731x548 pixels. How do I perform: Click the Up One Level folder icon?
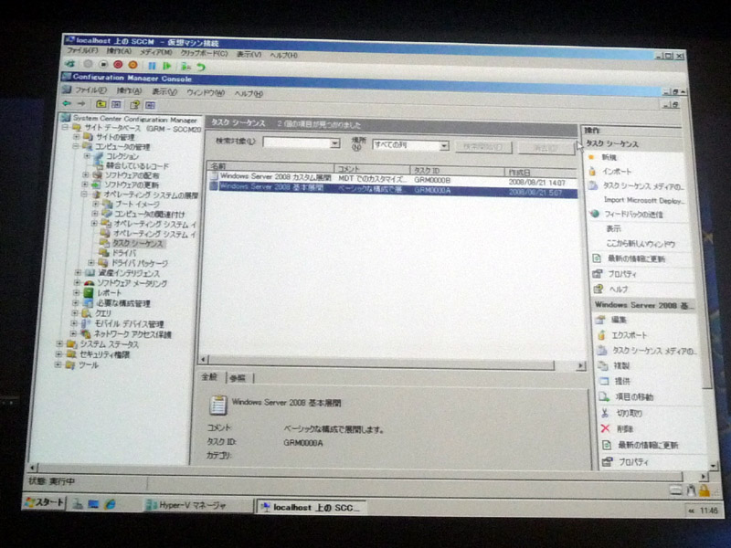(x=101, y=104)
